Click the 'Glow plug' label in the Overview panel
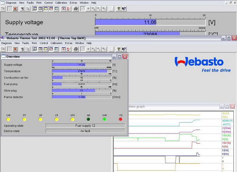The image size is (237, 172). 10,91
